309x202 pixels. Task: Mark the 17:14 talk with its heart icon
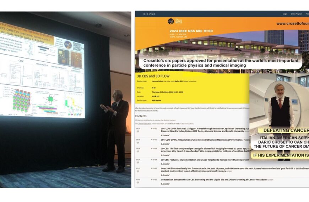138,163
